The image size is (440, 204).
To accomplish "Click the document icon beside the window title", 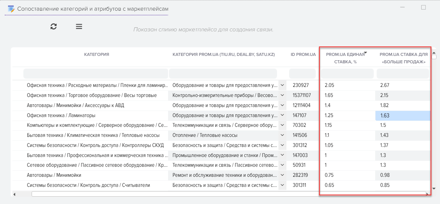I will click(11, 9).
